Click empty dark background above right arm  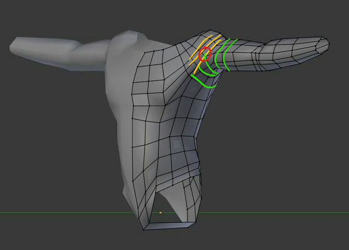point(278,18)
